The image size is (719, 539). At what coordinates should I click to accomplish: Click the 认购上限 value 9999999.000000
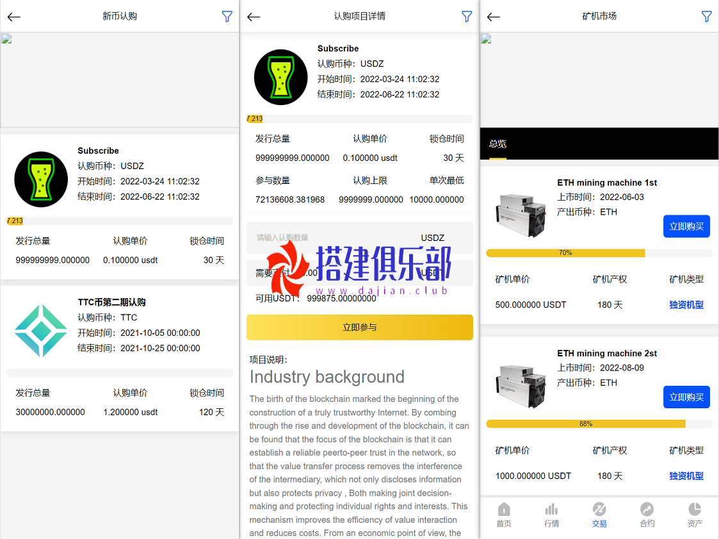(371, 200)
